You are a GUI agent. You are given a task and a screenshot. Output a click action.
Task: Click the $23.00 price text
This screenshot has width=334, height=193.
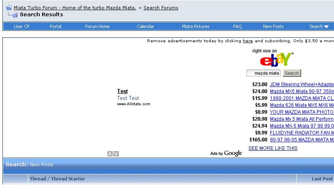tap(260, 85)
